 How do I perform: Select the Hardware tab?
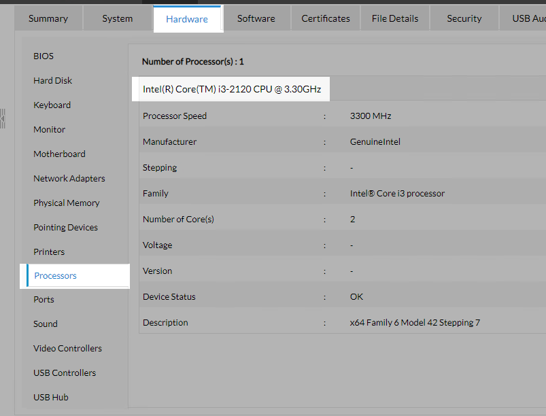[187, 19]
